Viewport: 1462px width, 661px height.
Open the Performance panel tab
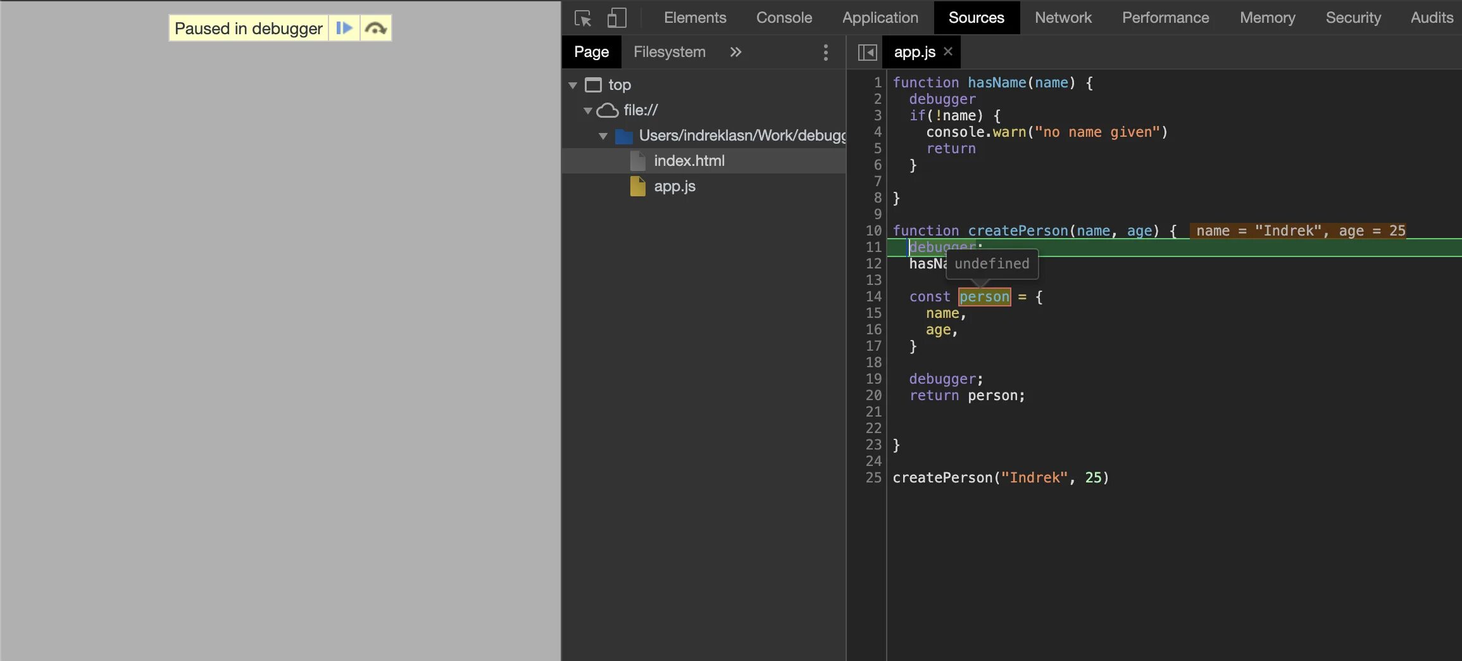(x=1166, y=18)
